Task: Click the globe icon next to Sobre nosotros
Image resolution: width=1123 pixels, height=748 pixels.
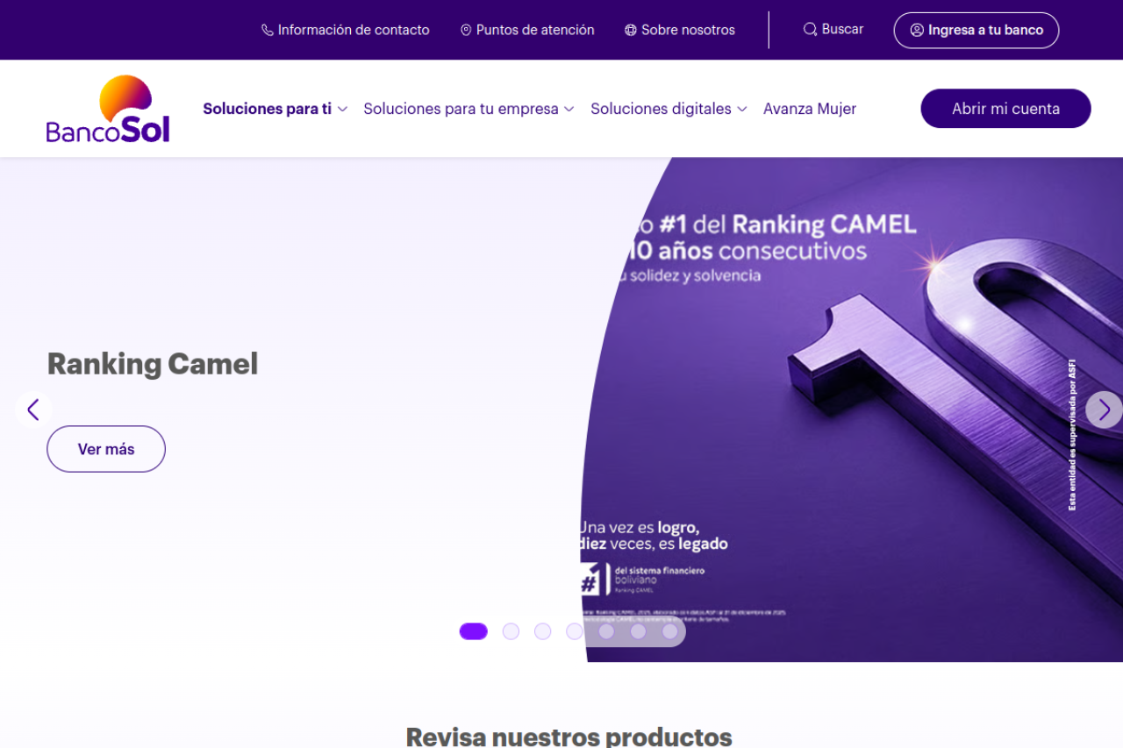Action: click(x=631, y=30)
